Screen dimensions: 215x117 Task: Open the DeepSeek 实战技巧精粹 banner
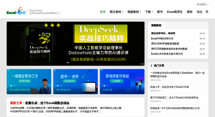click(76, 44)
